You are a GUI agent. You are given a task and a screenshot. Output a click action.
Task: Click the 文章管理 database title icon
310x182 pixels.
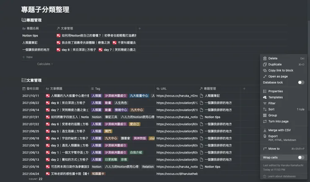click(24, 80)
